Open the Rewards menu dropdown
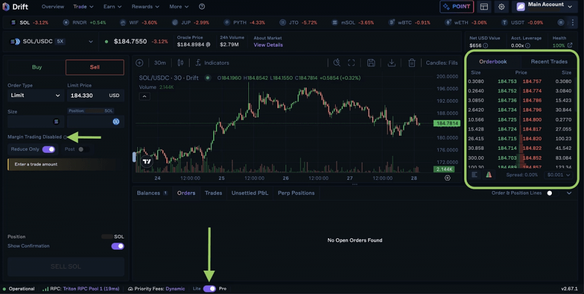 pos(145,6)
